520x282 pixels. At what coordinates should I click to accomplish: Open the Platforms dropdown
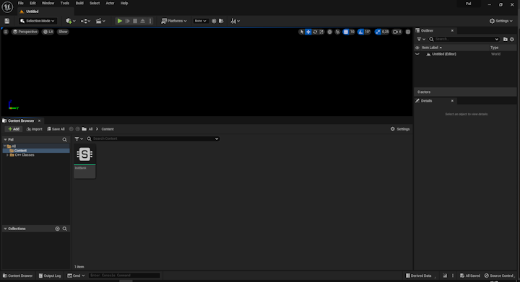point(174,21)
